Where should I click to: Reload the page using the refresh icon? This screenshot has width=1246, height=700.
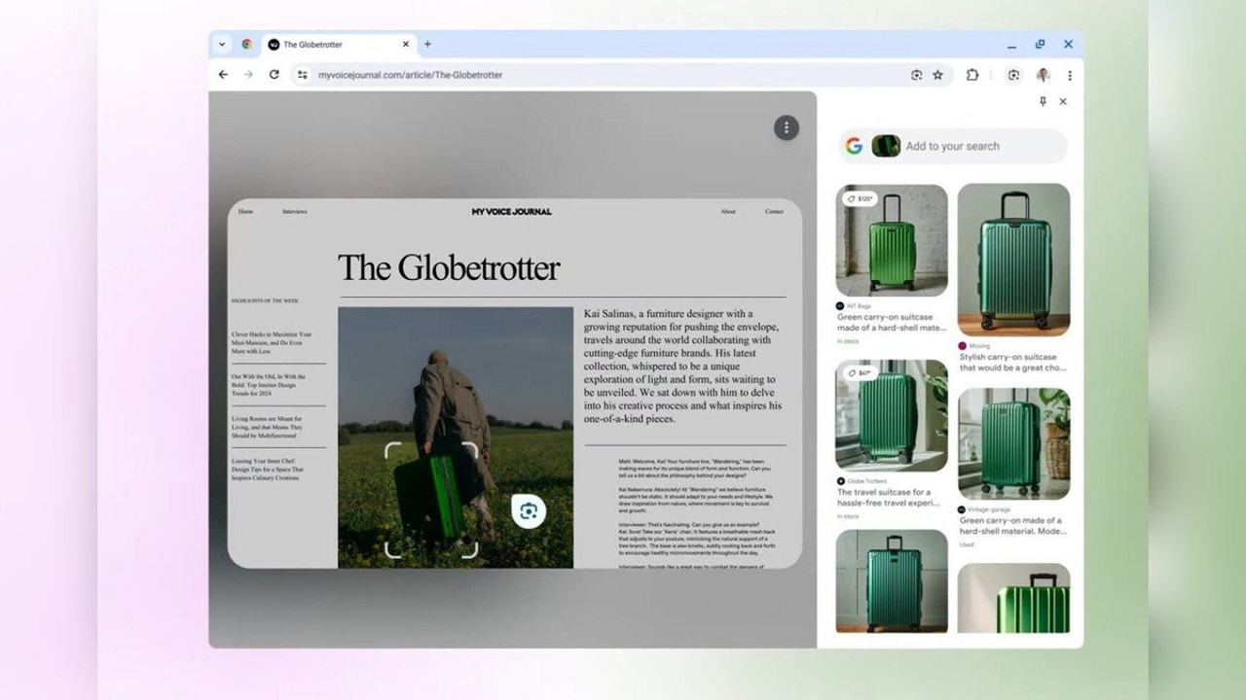(275, 75)
